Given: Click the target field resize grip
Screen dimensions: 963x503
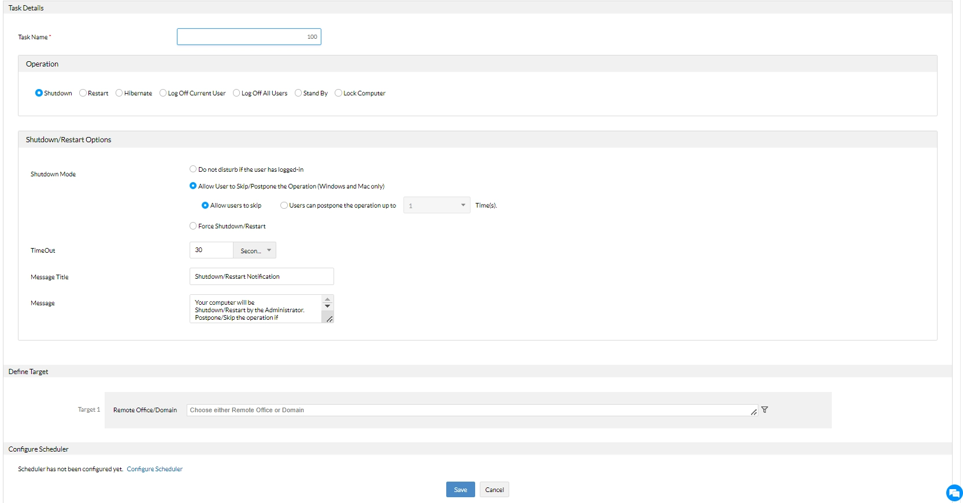Looking at the screenshot, I should pyautogui.click(x=754, y=412).
